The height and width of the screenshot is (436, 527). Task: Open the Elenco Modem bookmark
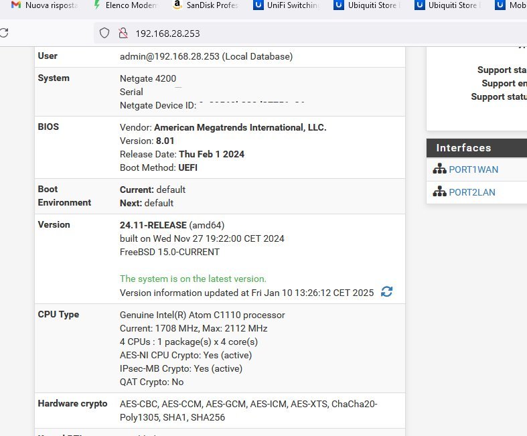(x=125, y=5)
